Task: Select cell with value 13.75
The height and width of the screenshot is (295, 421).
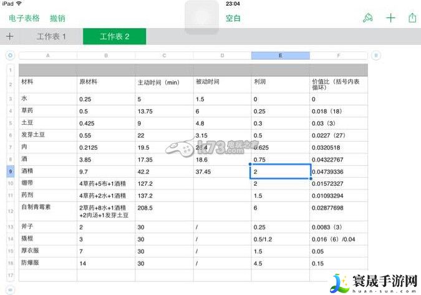Action: tap(164, 111)
